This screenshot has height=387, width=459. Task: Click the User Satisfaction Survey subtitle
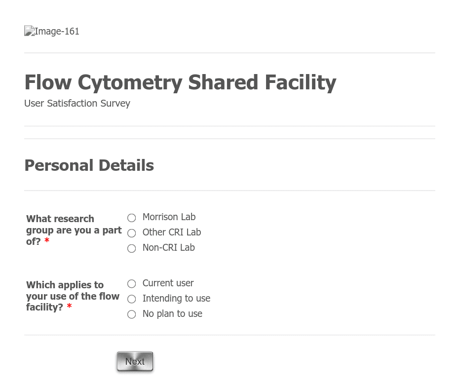pos(77,103)
